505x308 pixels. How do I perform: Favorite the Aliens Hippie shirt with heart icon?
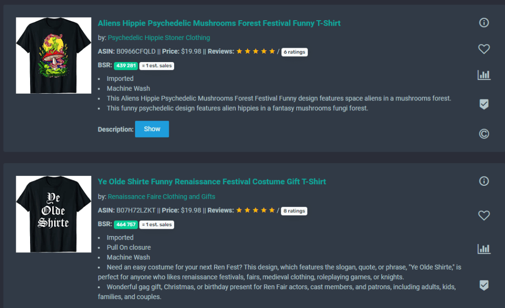point(484,49)
